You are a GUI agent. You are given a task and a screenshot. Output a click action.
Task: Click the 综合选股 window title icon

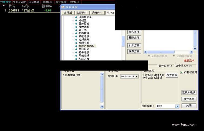(63, 7)
